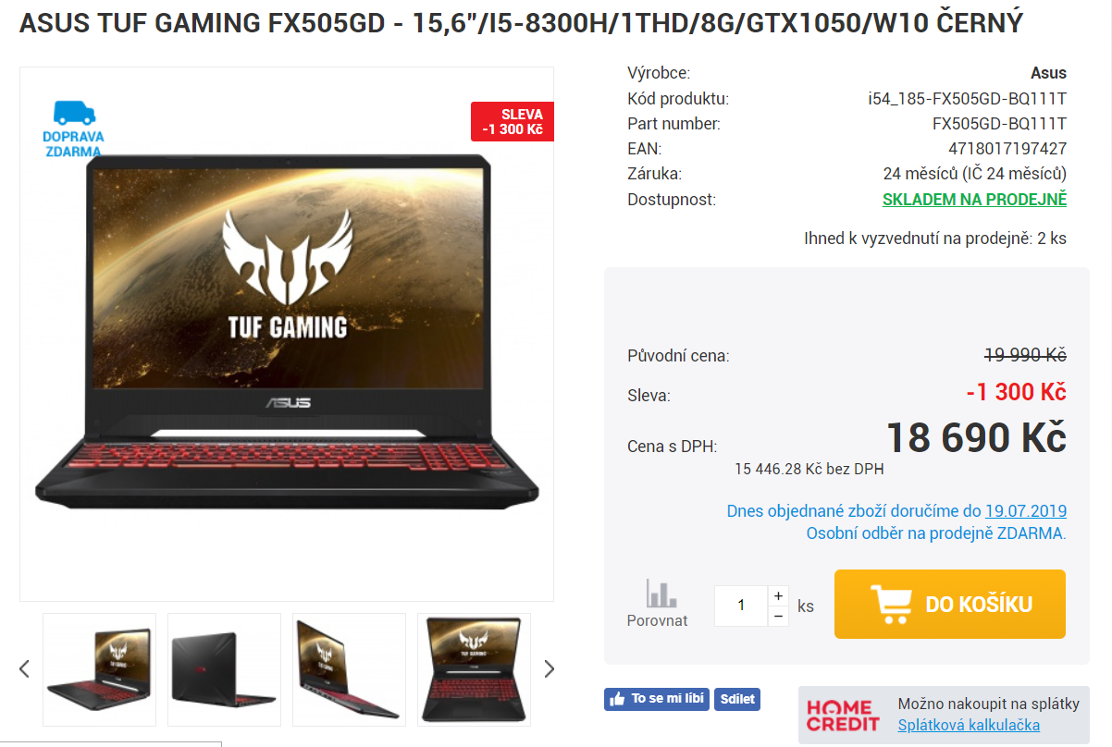Click the 19.07.2019 delivery date link

pyautogui.click(x=1026, y=510)
